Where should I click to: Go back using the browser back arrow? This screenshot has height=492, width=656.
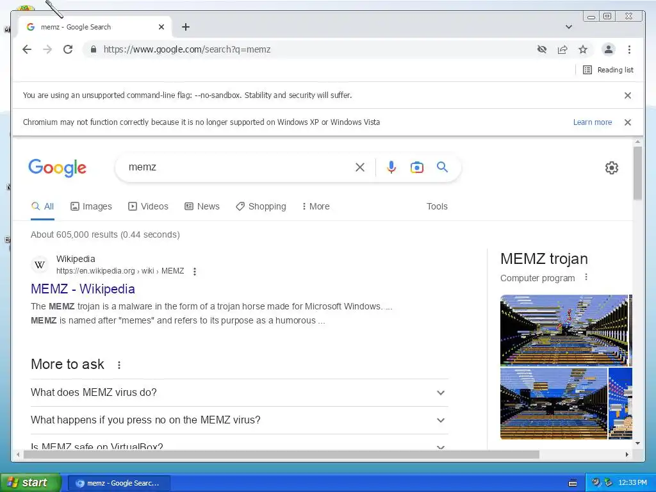click(x=27, y=49)
